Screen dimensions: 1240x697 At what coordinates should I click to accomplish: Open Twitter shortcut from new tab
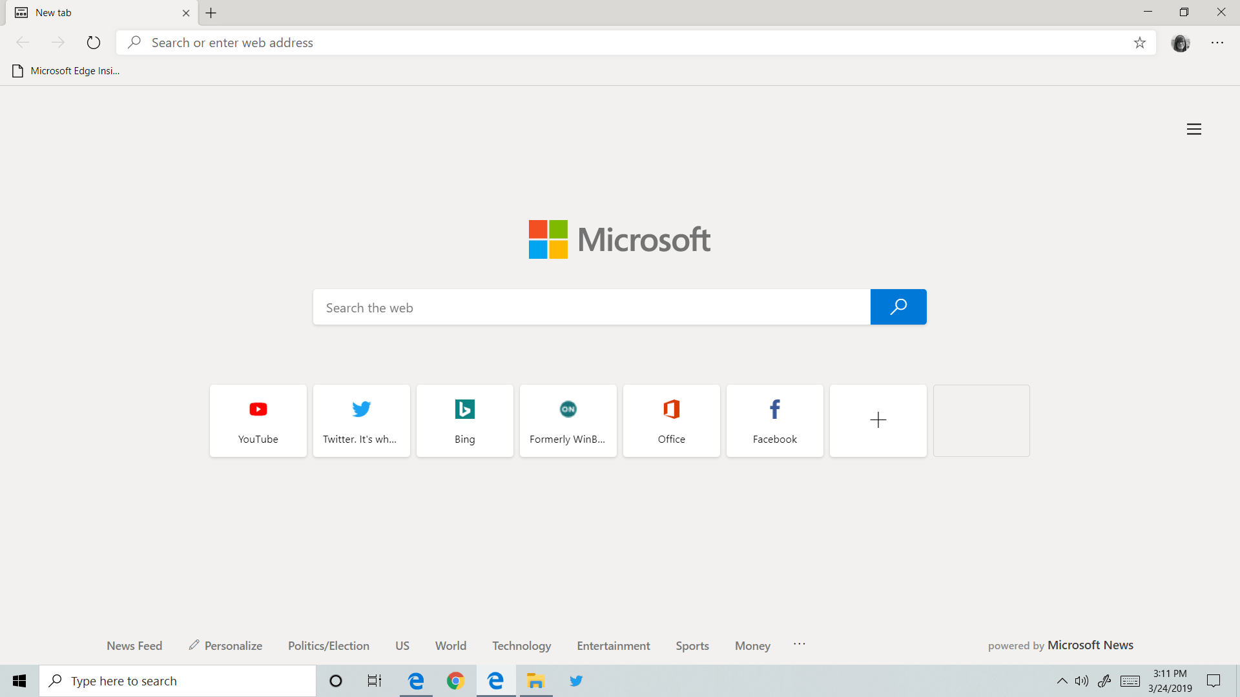362,419
